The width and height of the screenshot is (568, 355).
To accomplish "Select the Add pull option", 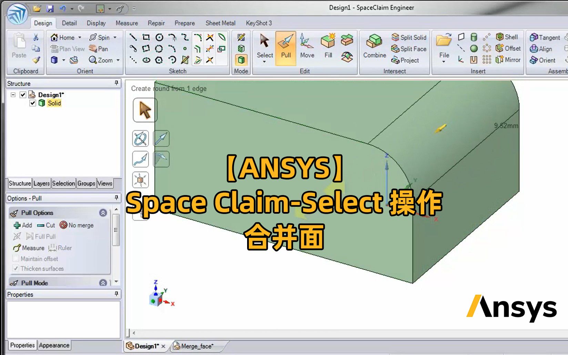I will click(23, 225).
